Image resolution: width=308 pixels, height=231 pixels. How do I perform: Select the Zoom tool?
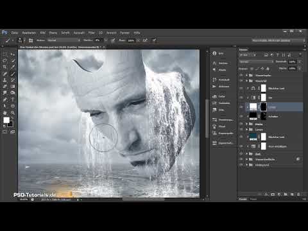coord(13,113)
